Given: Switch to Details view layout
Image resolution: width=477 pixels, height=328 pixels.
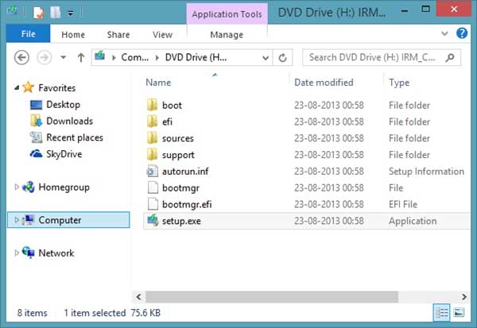Looking at the screenshot, I should click(x=441, y=312).
